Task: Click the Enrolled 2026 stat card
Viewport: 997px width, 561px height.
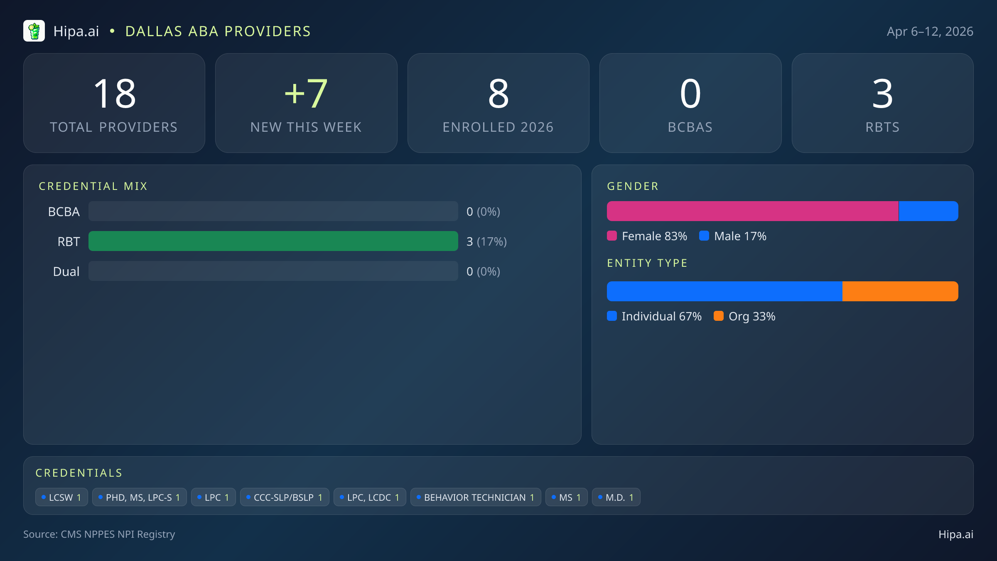Action: [x=498, y=103]
